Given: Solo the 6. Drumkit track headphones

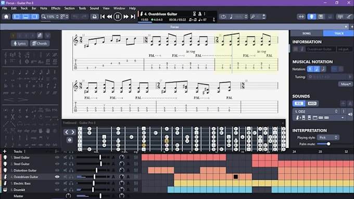Looking at the screenshot, I should [x=71, y=190].
